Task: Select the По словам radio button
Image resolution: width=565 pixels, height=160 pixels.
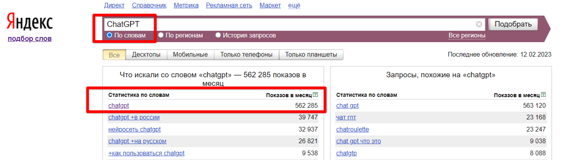Action: [110, 36]
